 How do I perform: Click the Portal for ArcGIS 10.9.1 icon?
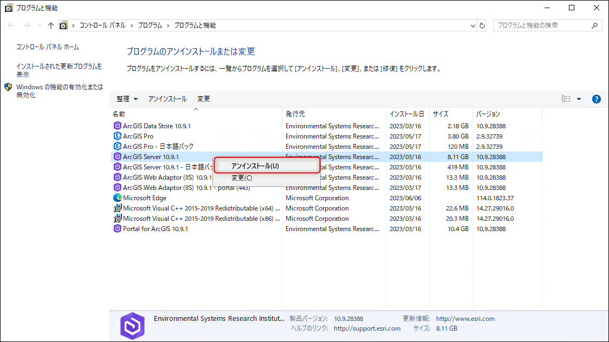coord(117,229)
